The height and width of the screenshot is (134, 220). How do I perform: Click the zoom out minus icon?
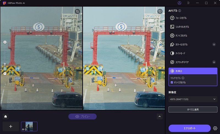pos(5,73)
